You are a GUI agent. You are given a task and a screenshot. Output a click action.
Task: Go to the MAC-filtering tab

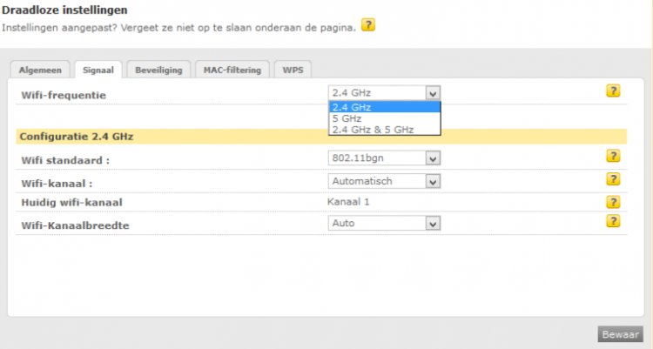click(x=232, y=70)
